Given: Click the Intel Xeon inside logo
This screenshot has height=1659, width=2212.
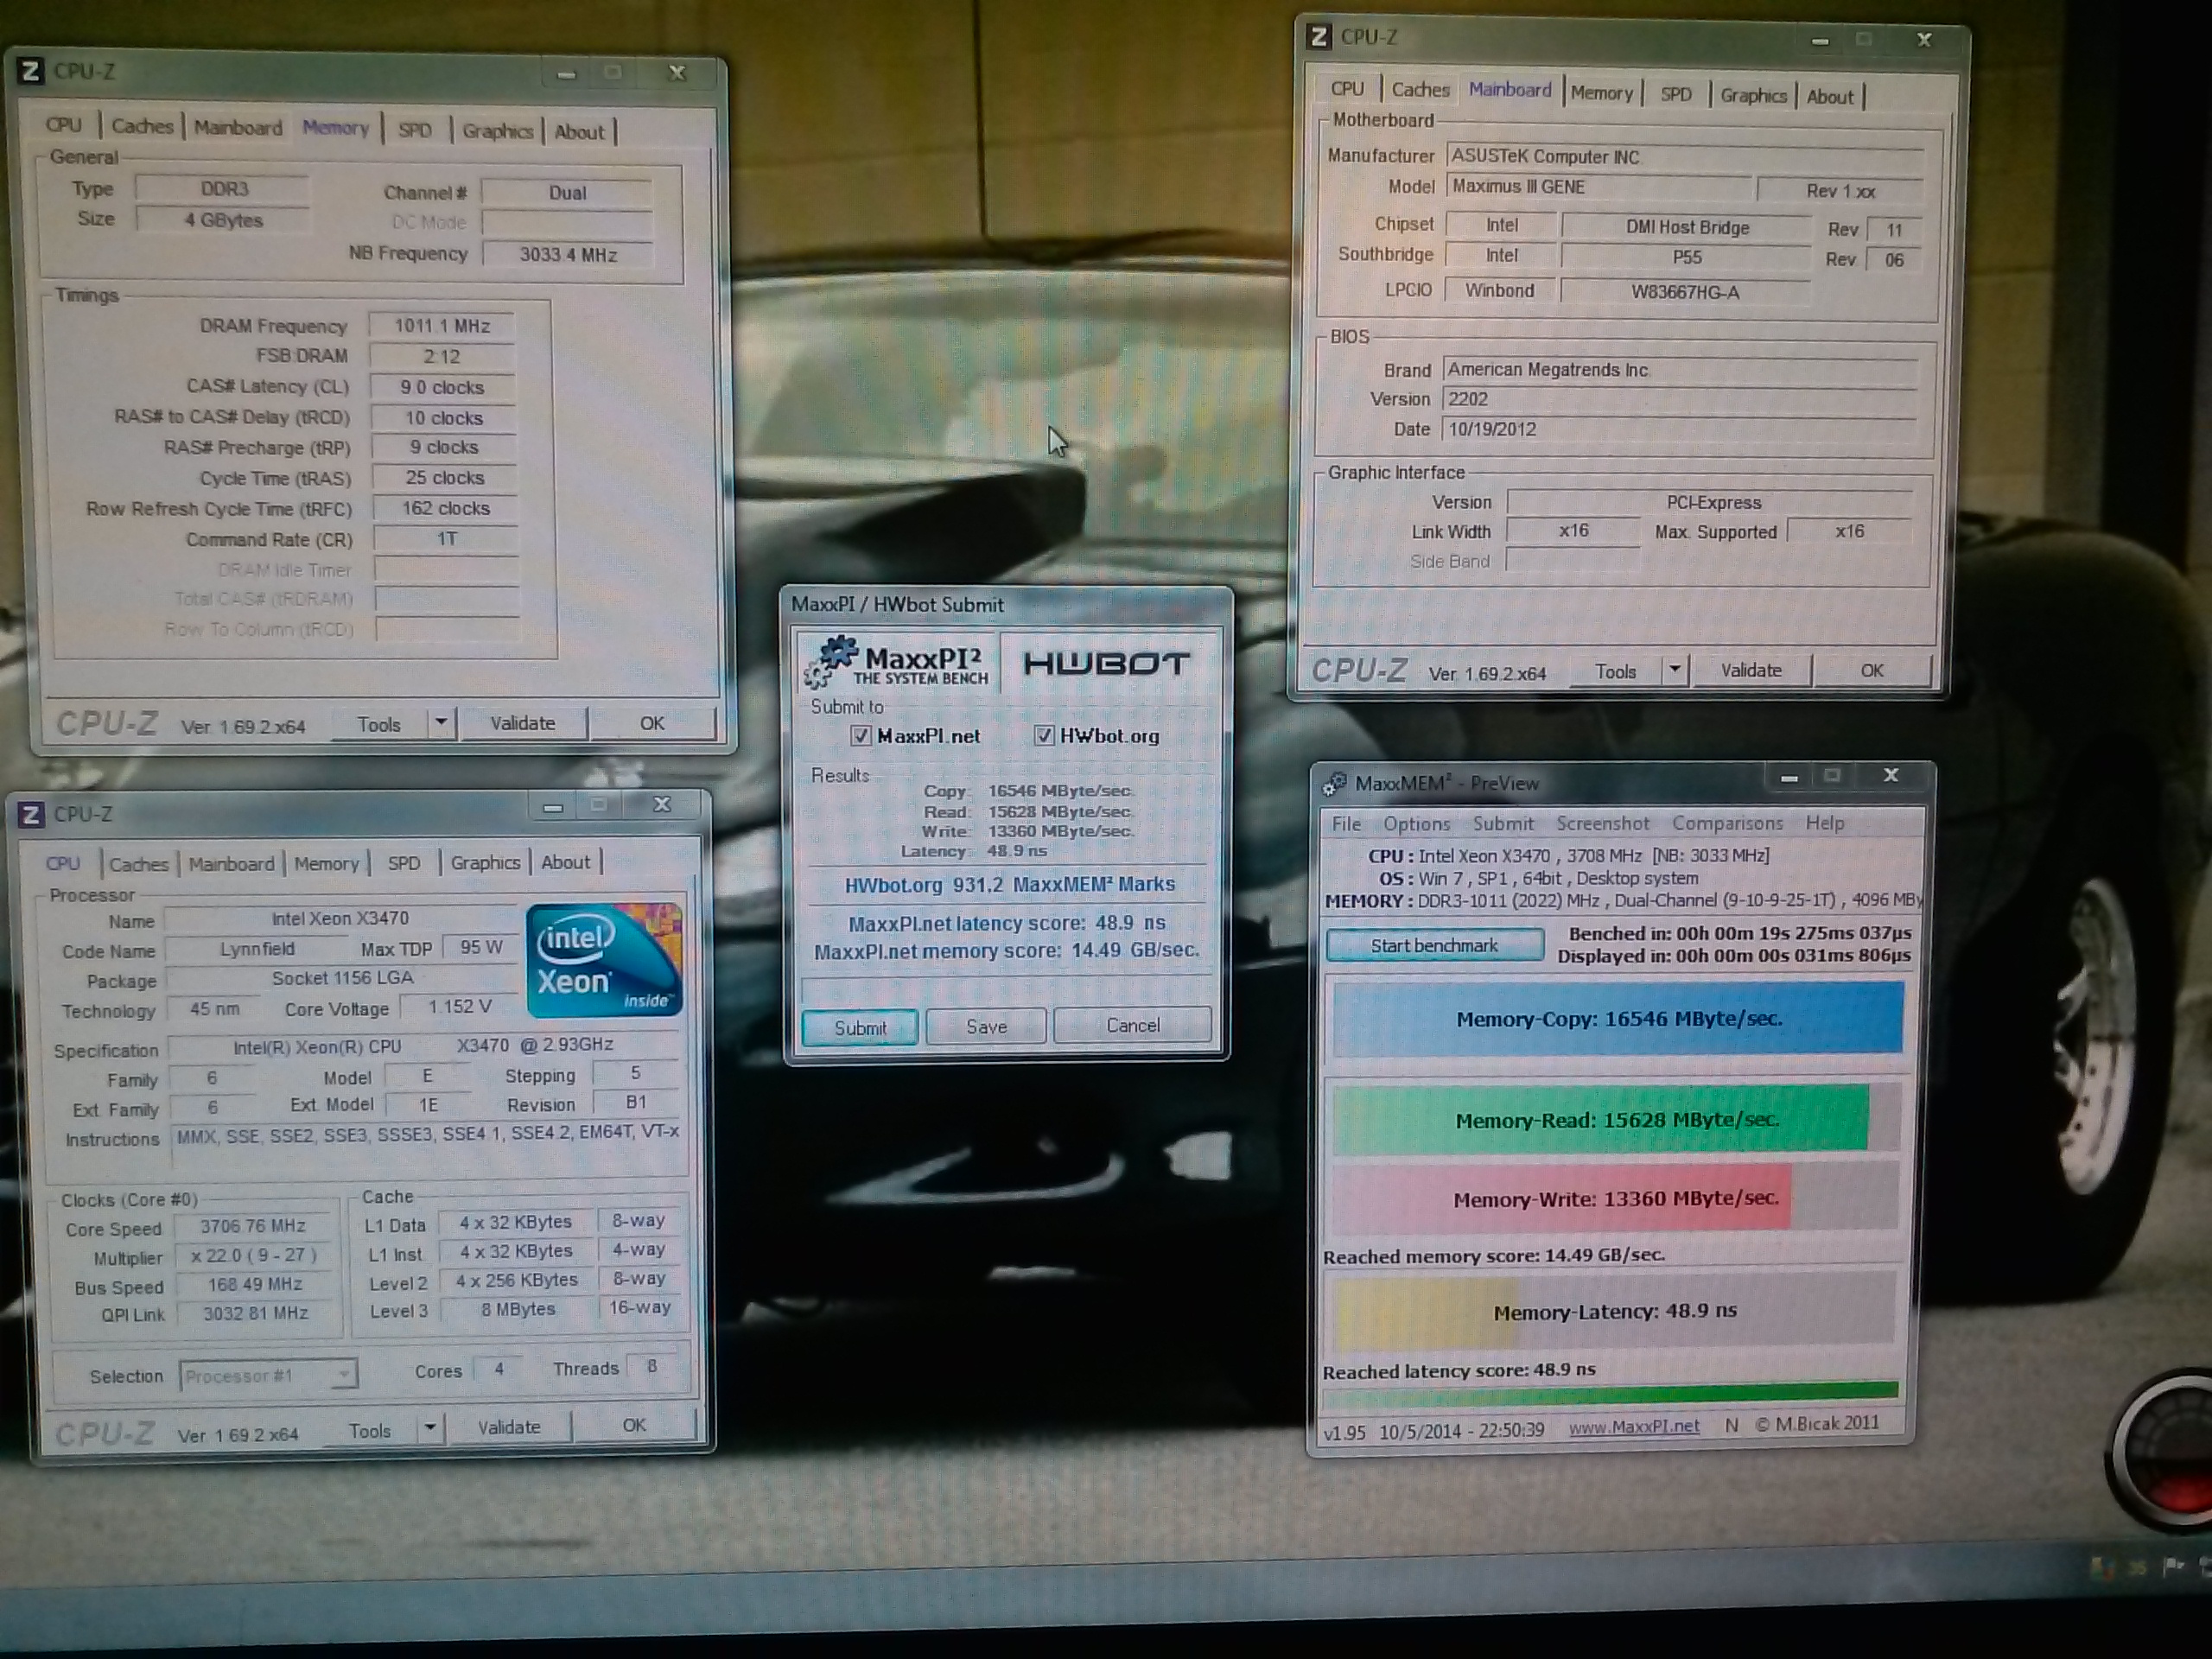Looking at the screenshot, I should [604, 960].
